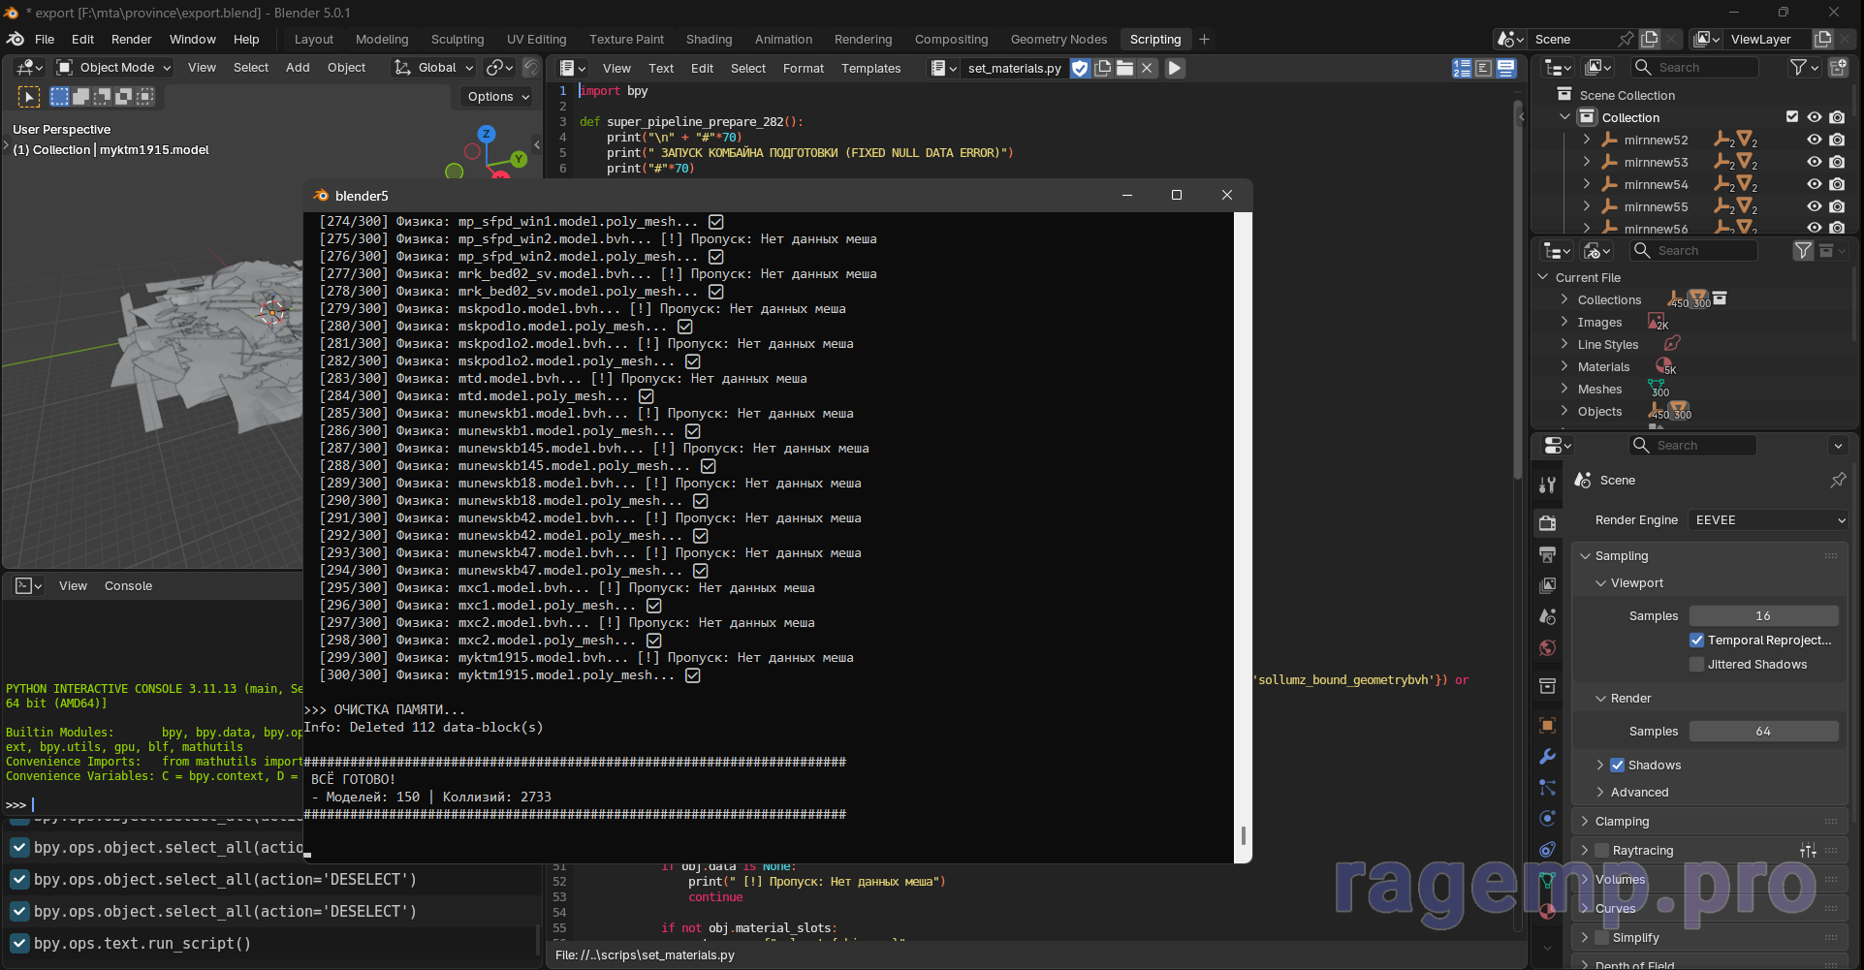The height and width of the screenshot is (970, 1864).
Task: Unlink the set_materials.py text block
Action: [1147, 68]
